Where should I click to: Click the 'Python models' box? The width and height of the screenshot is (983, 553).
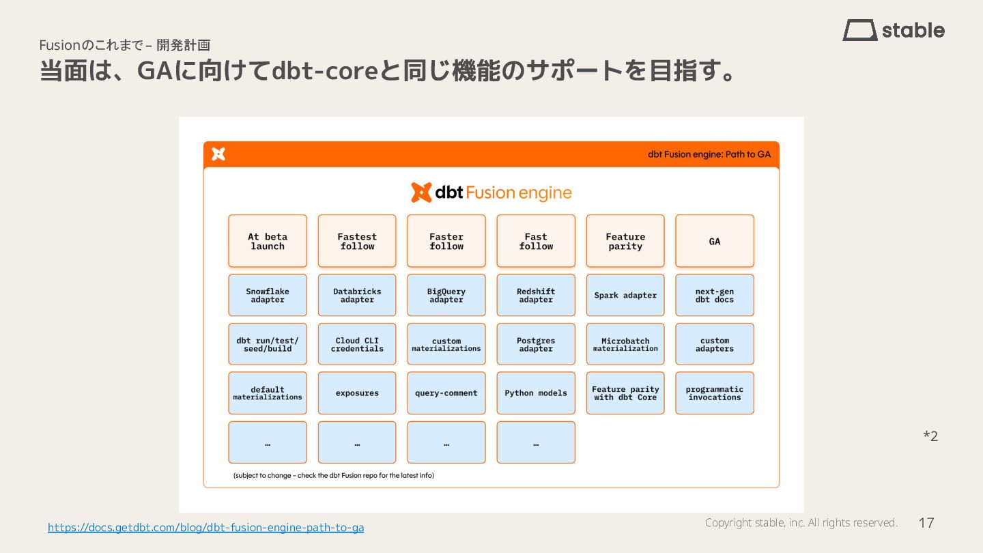click(x=536, y=393)
